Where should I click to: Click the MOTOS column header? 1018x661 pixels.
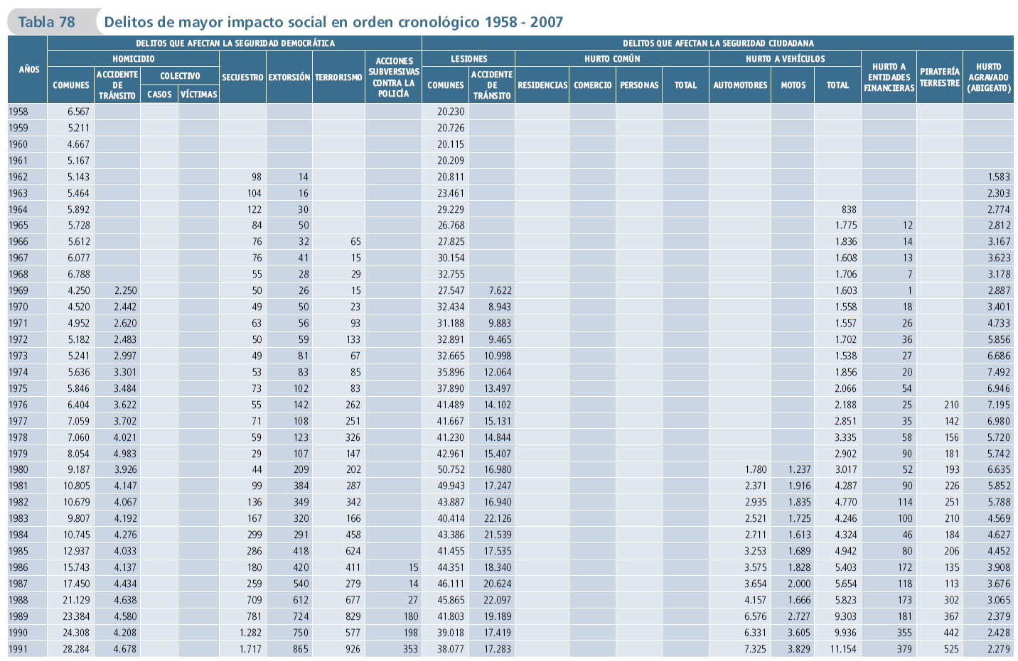coord(793,85)
